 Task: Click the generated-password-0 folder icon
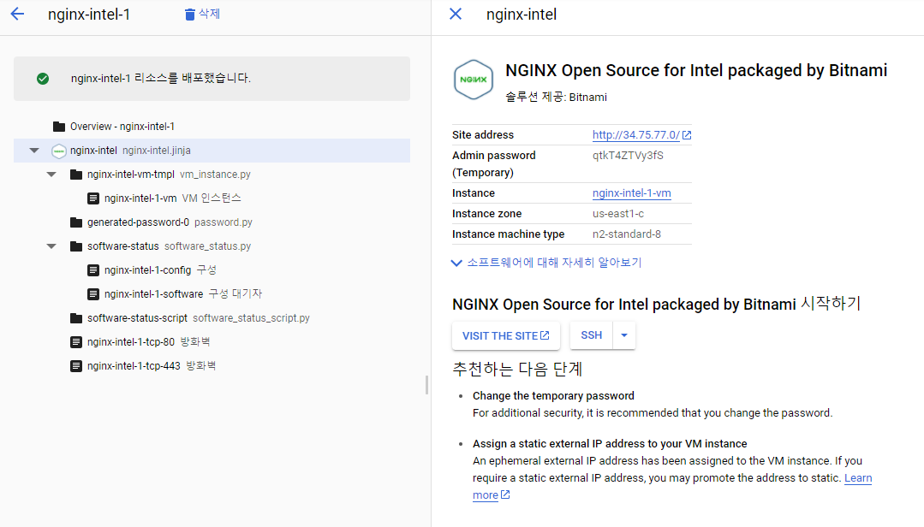76,222
